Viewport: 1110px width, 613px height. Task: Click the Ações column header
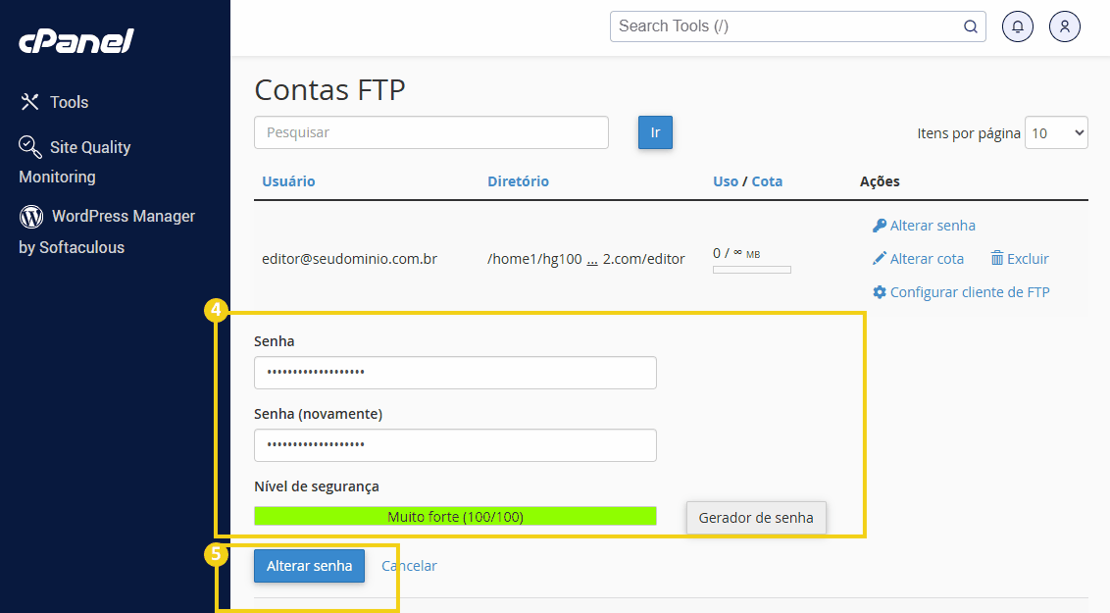point(880,181)
